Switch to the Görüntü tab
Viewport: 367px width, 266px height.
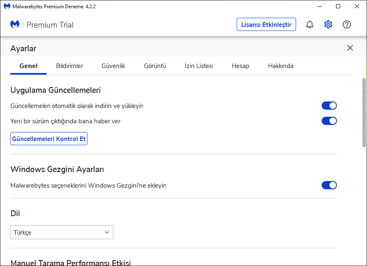click(155, 66)
